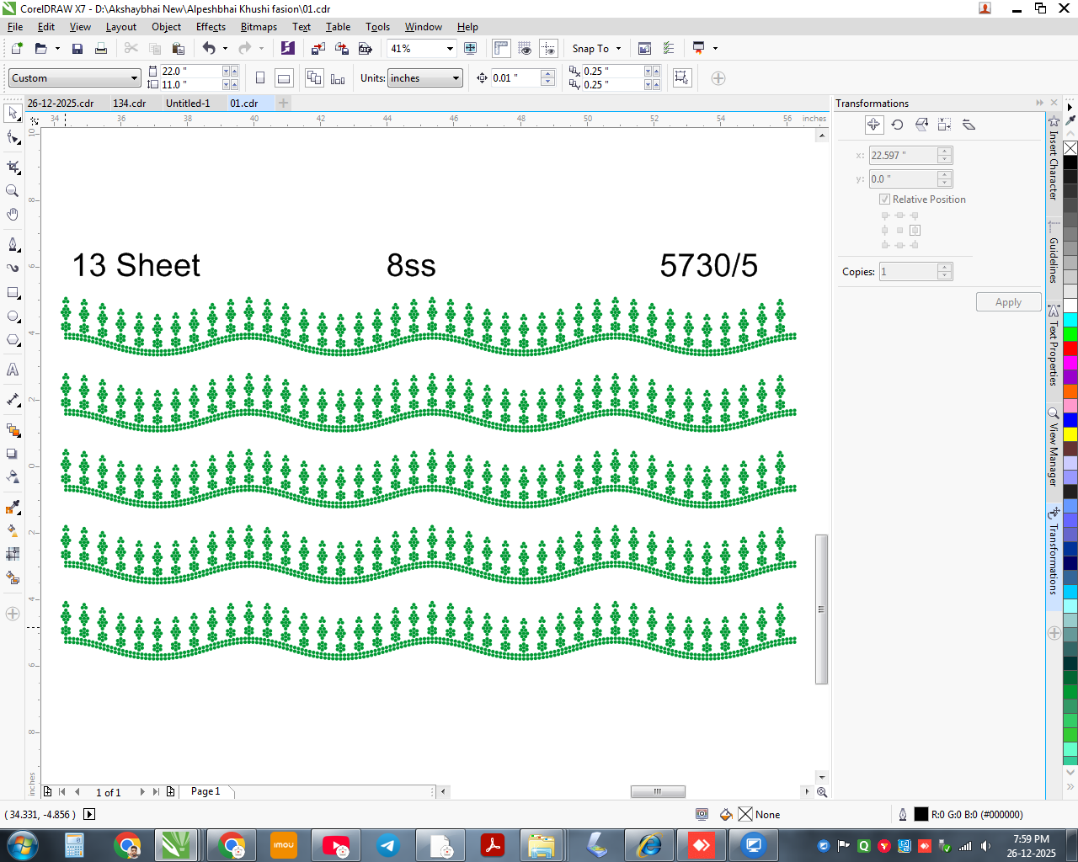Select the Scale and mirror tab in Transformations
This screenshot has height=862, width=1078.
(x=921, y=125)
